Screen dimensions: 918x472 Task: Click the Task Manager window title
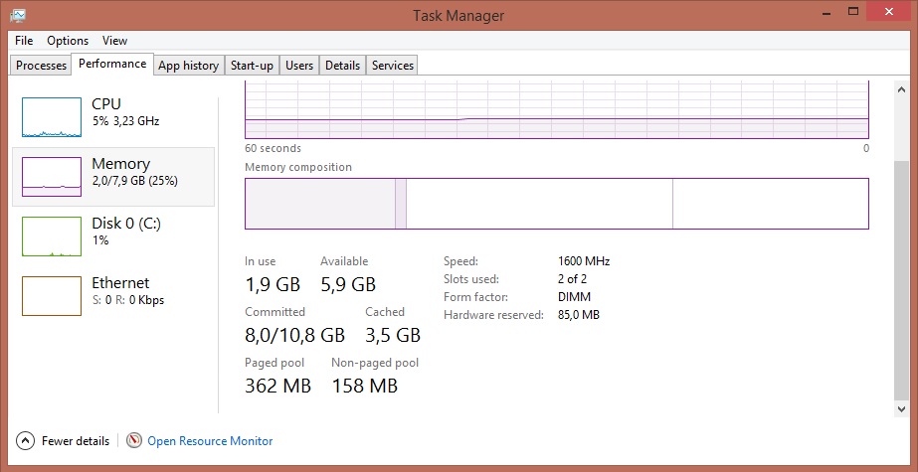(459, 15)
